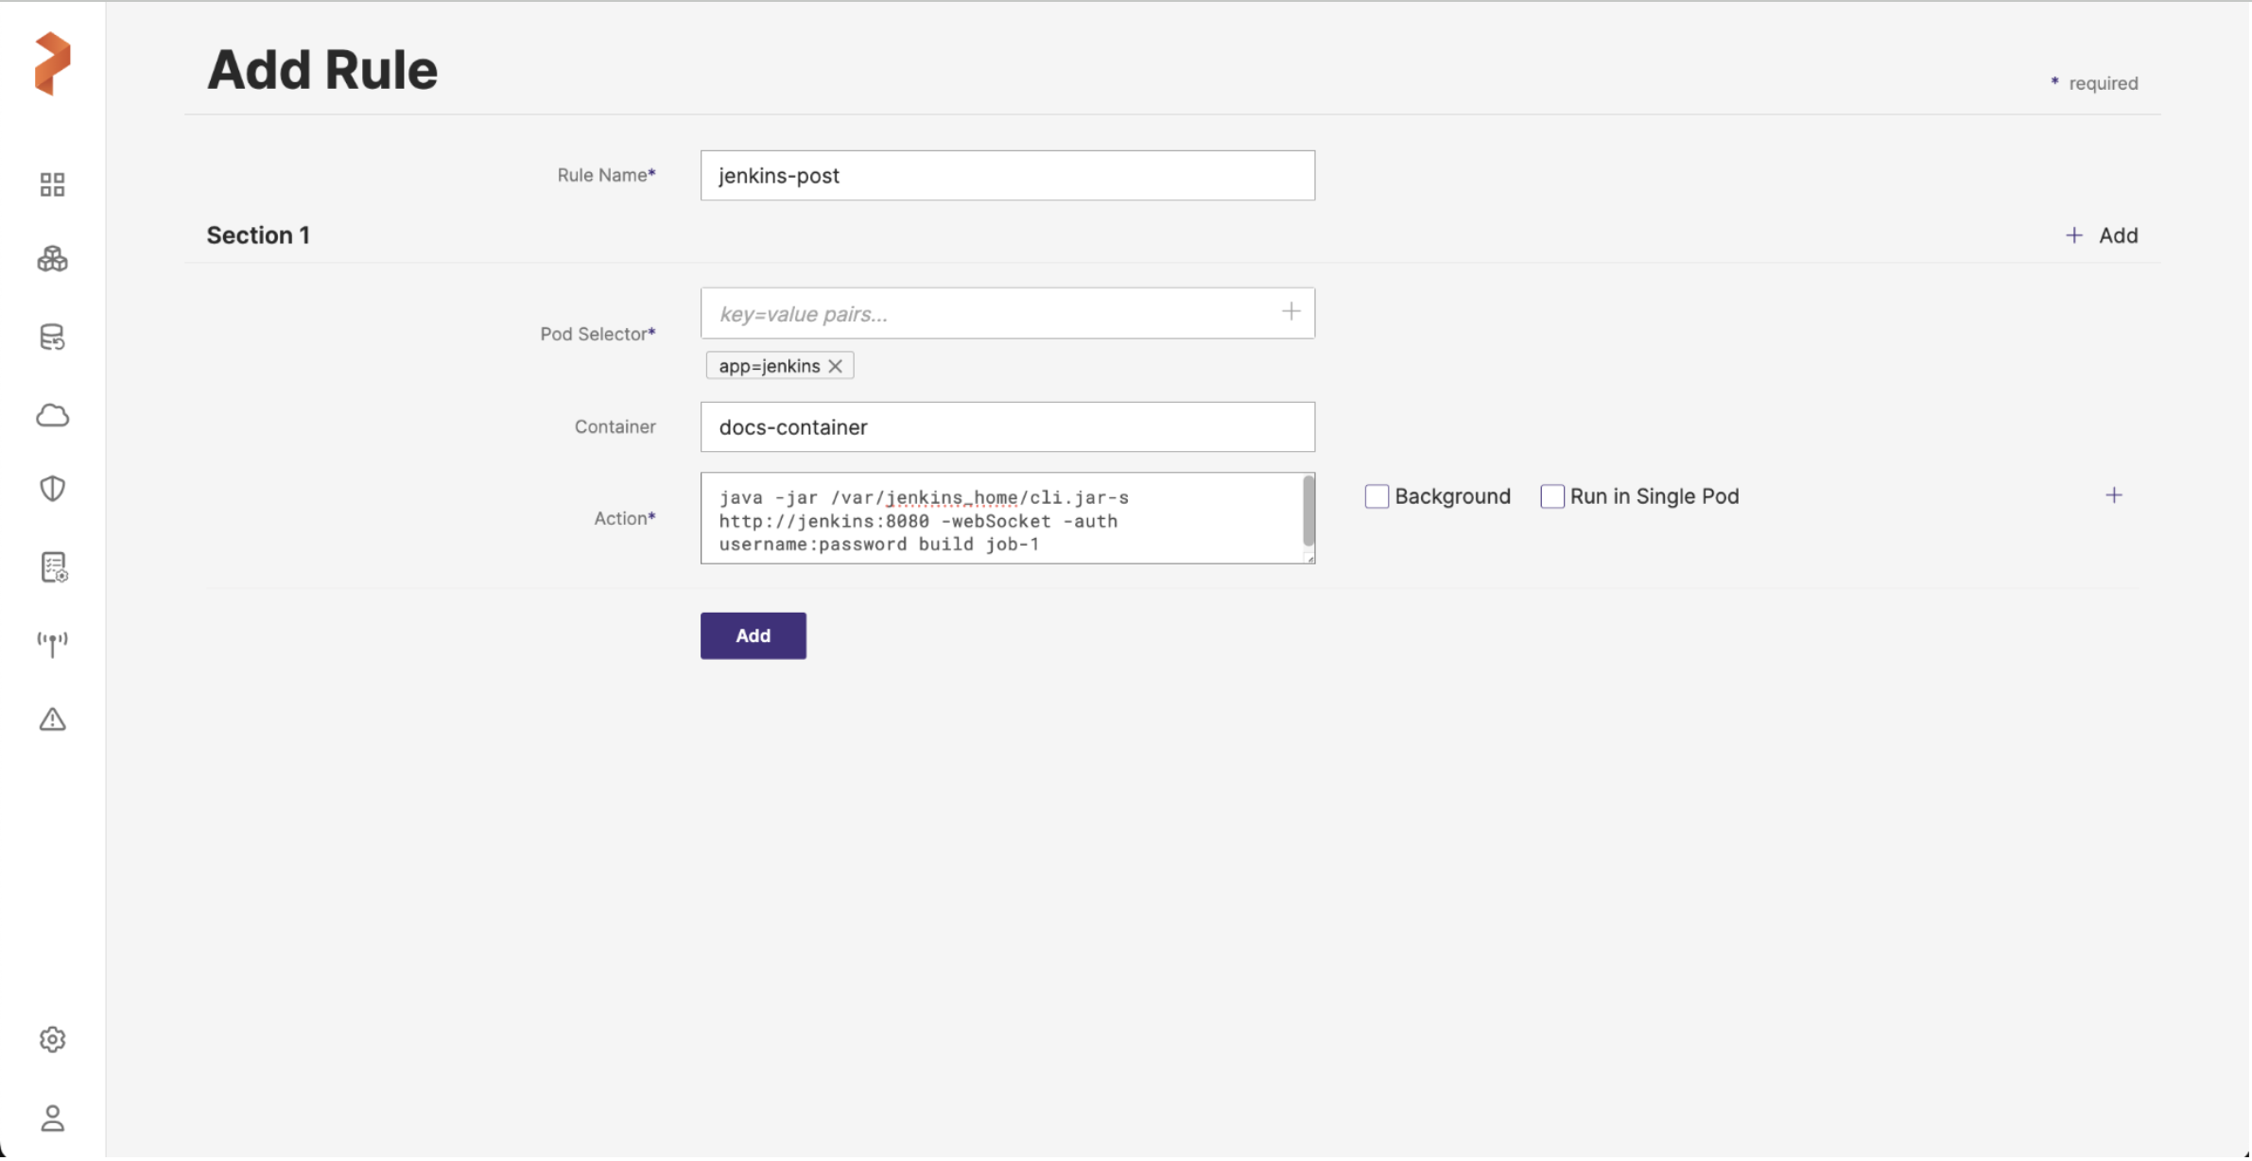
Task: Open the user profile icon
Action: (52, 1118)
